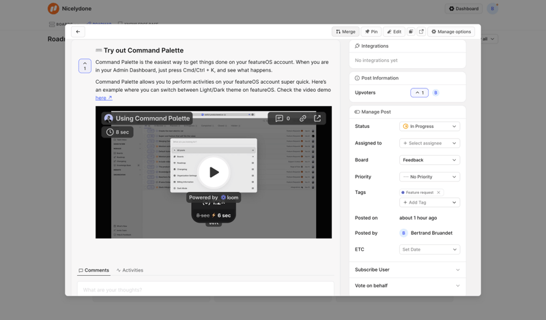Screen dimensions: 546x320
Task: Switch to the Activities tab
Action: tap(130, 270)
